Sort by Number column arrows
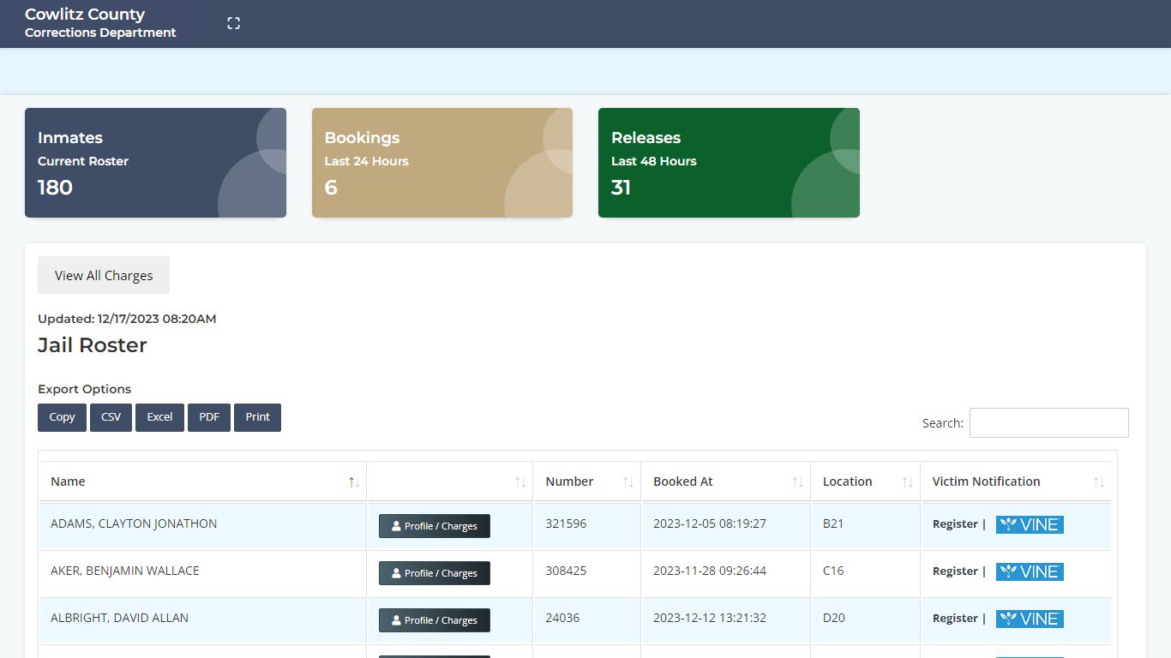The image size is (1171, 658). tap(628, 482)
